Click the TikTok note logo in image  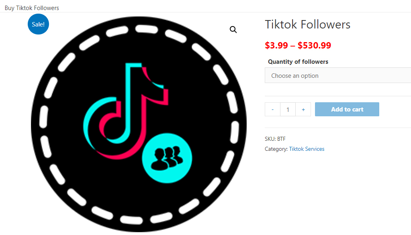tap(126, 111)
